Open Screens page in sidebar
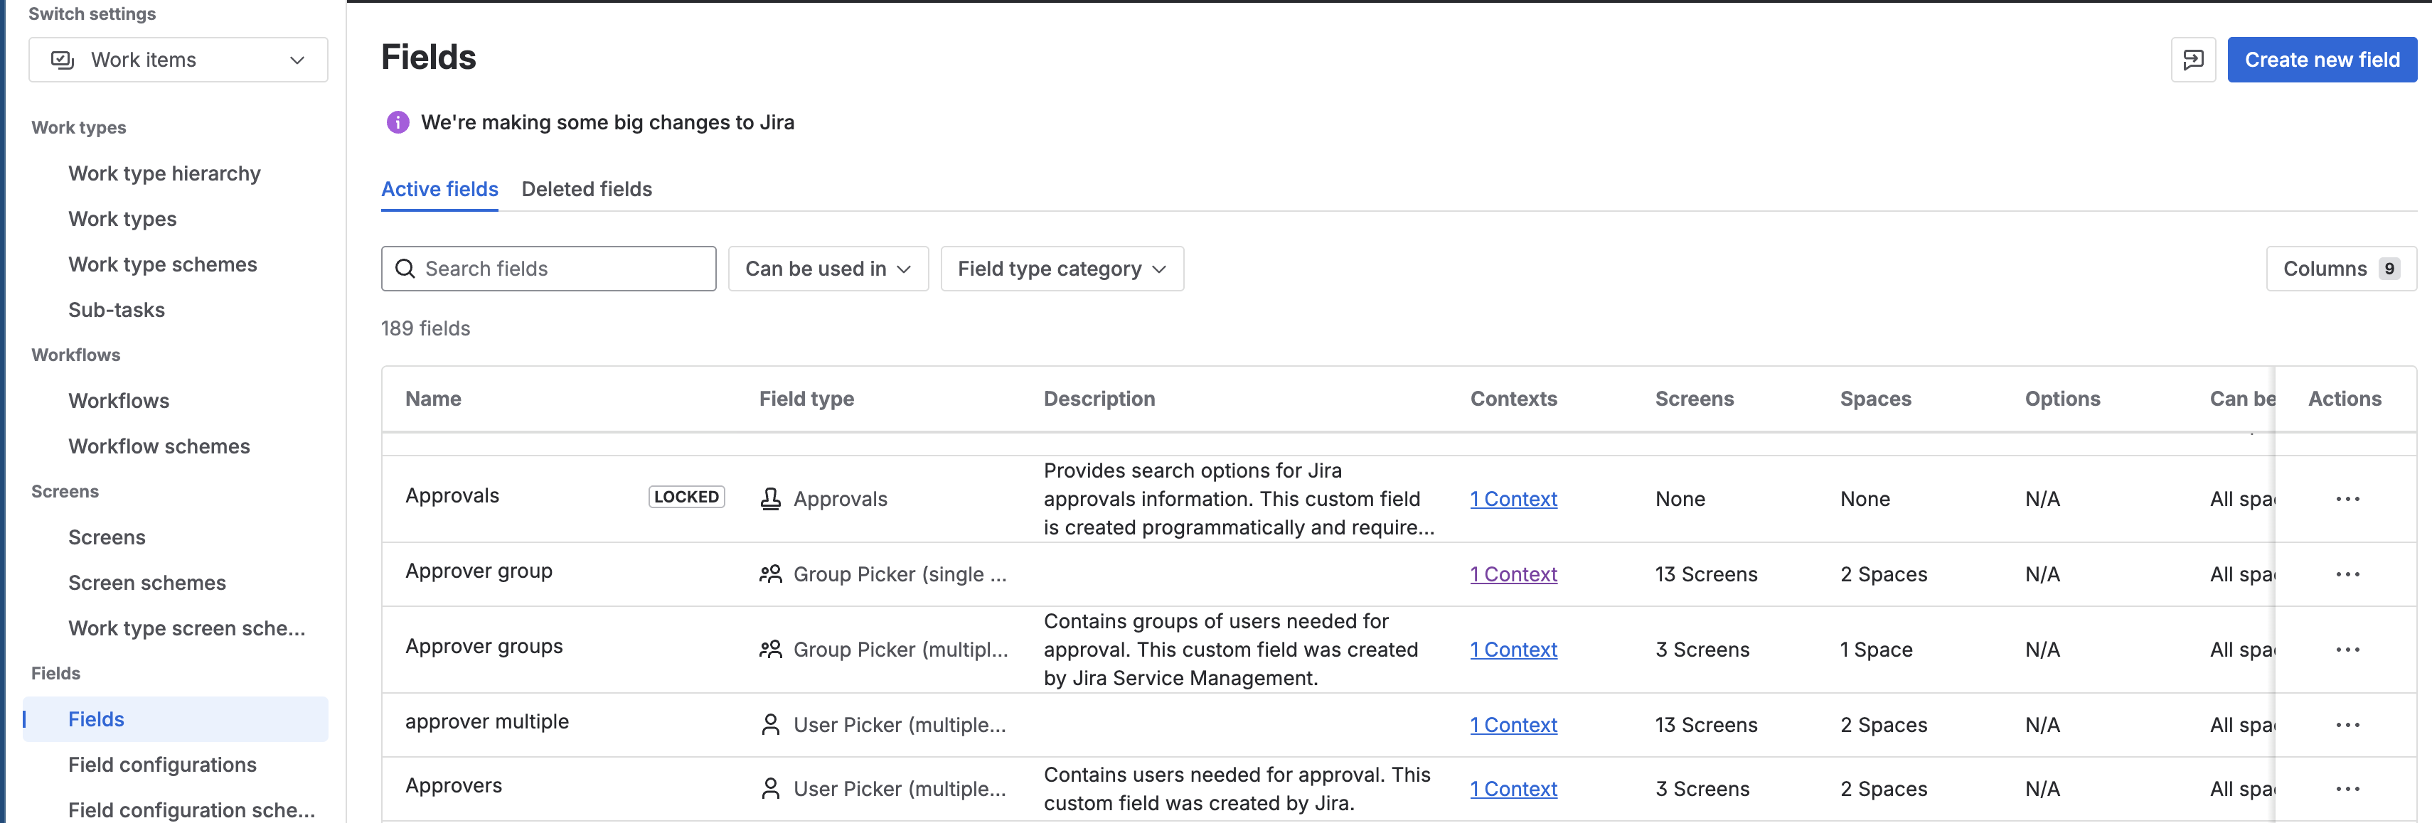 point(107,537)
